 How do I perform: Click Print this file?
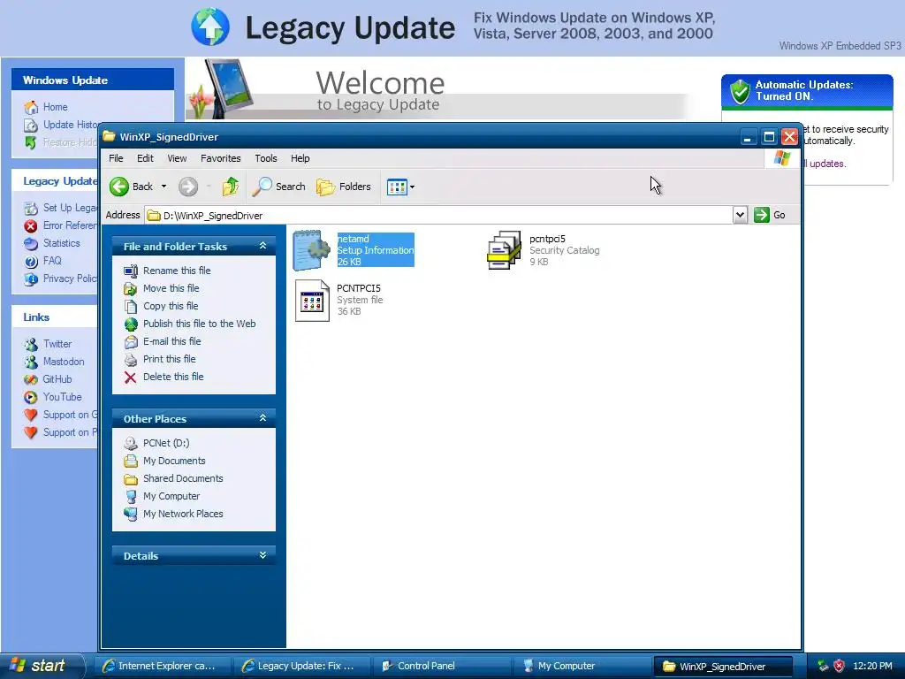[x=169, y=359]
